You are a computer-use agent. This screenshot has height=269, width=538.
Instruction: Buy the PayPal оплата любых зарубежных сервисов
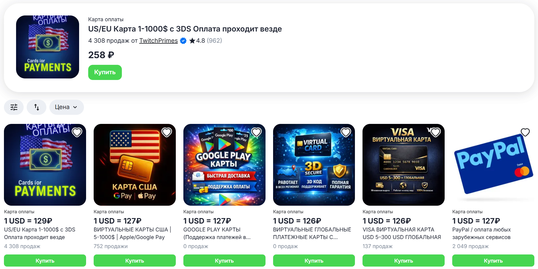(493, 261)
